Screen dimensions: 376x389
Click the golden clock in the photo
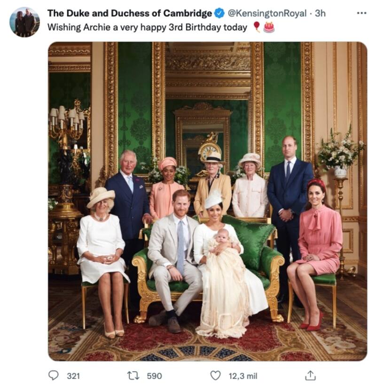[210, 151]
